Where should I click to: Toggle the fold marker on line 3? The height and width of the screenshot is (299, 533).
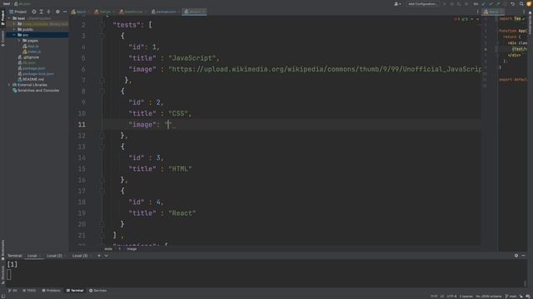pyautogui.click(x=102, y=36)
